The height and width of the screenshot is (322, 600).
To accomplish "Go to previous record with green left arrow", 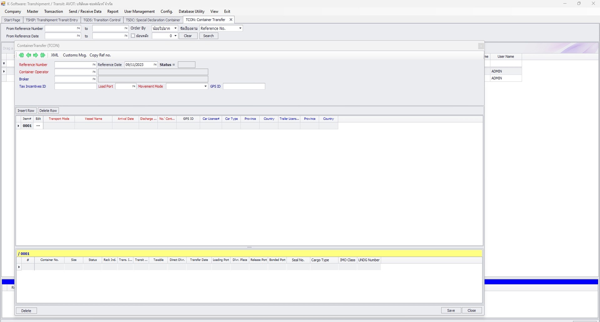I will (28, 55).
